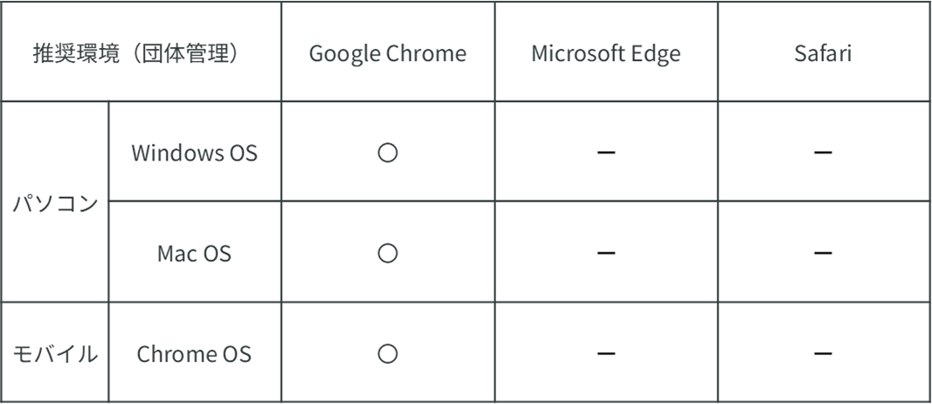
Task: Select the パソコン row group label
Action: tap(55, 204)
